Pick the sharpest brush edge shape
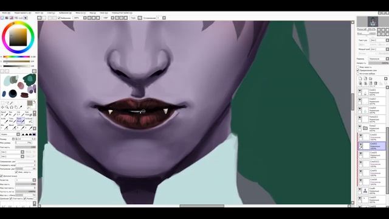Viewport: 389px width, 219px height. pos(23,134)
